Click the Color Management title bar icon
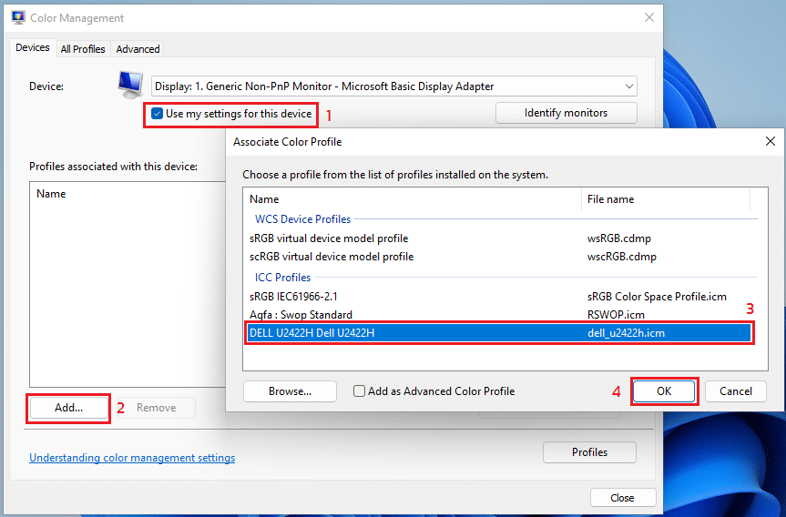This screenshot has width=786, height=517. 18,17
